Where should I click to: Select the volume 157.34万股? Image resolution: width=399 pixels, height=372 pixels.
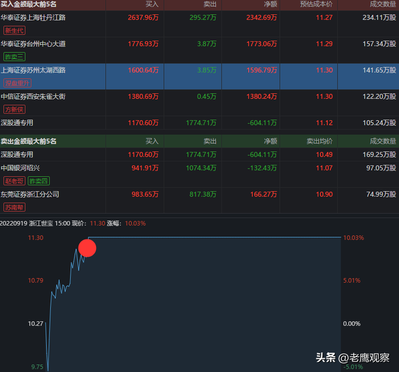coord(379,44)
